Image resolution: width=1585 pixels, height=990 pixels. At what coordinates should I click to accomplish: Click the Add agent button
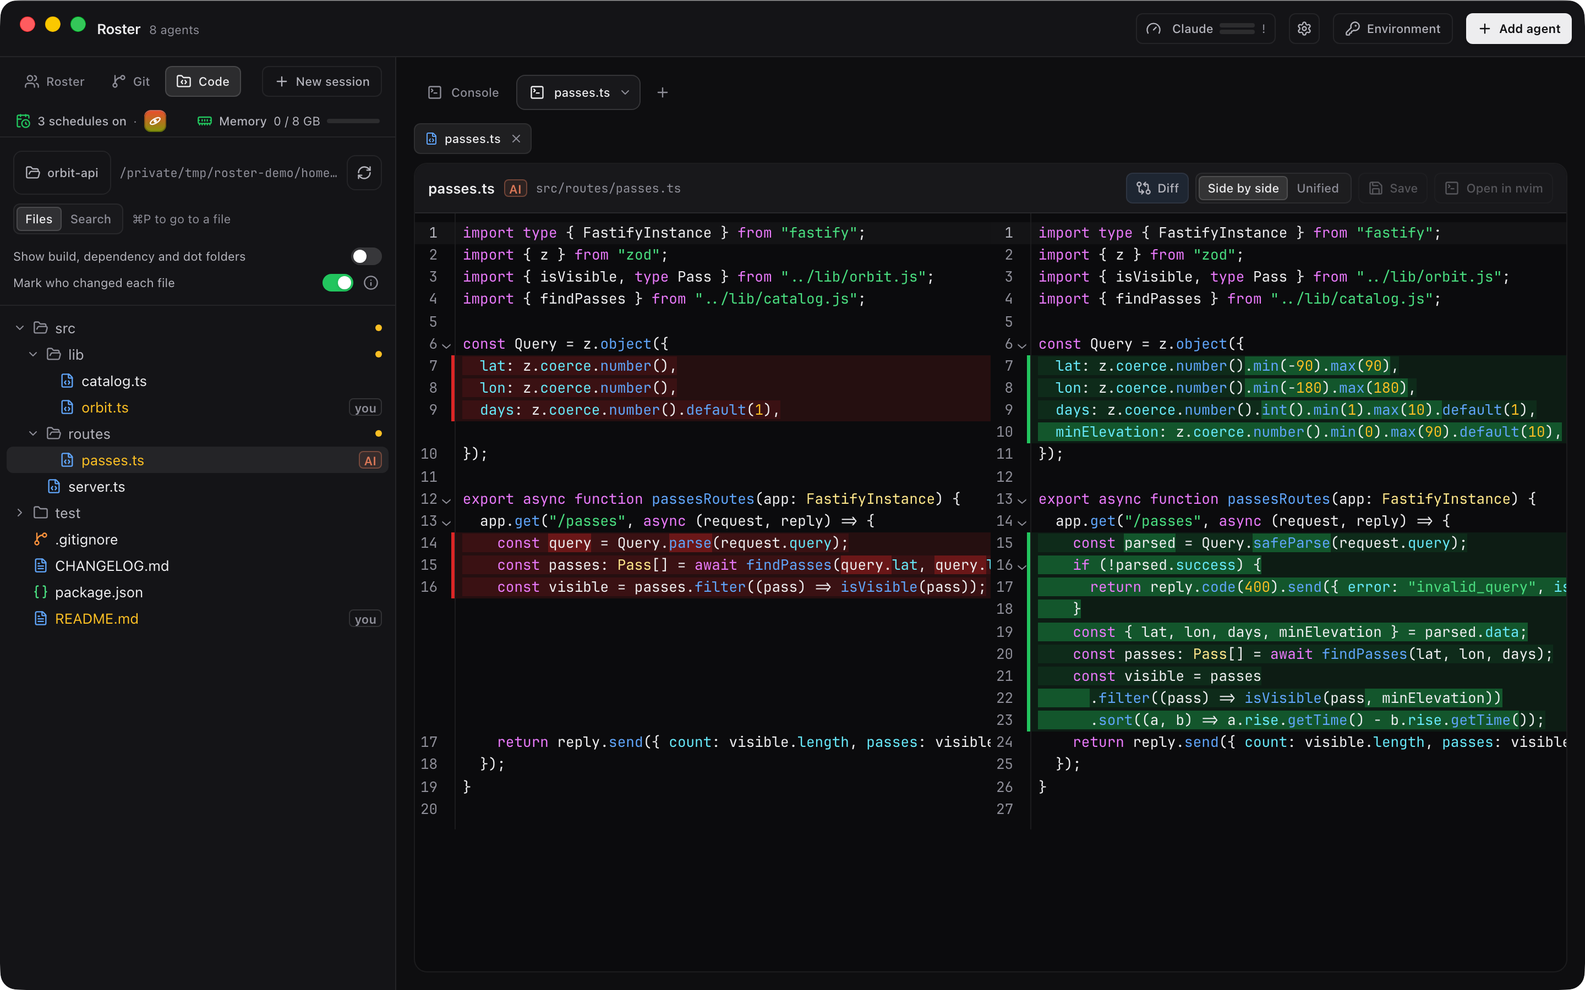coord(1518,29)
